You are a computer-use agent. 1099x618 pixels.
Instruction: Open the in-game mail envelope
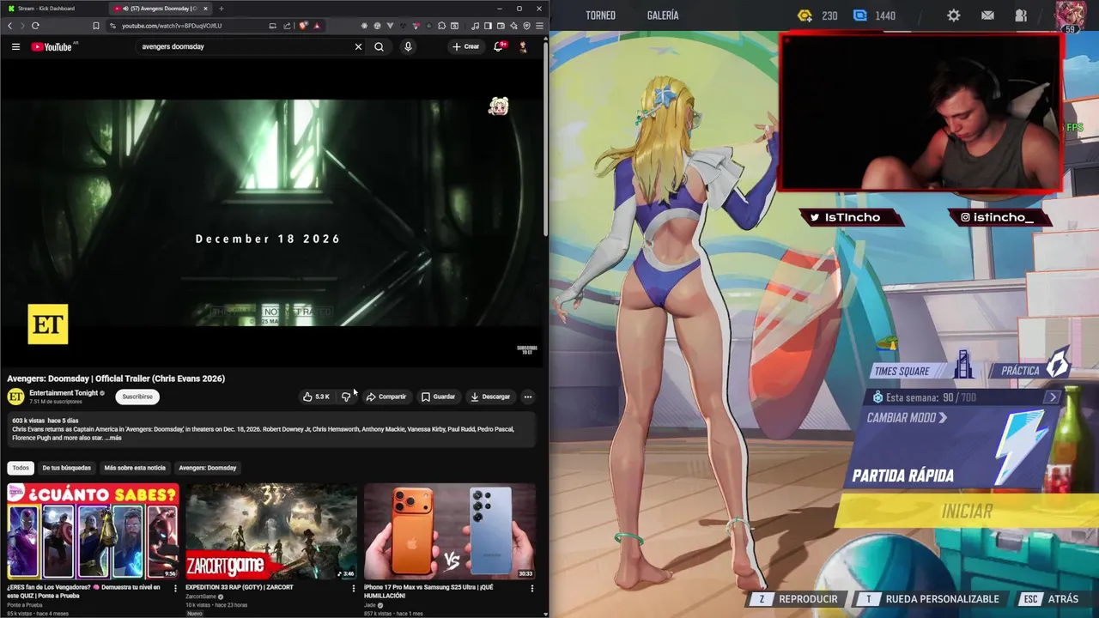tap(987, 15)
